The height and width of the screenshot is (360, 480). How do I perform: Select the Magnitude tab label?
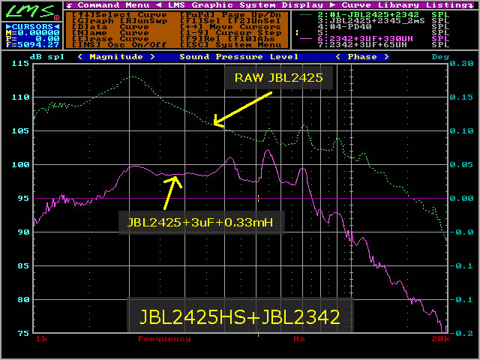[116, 57]
